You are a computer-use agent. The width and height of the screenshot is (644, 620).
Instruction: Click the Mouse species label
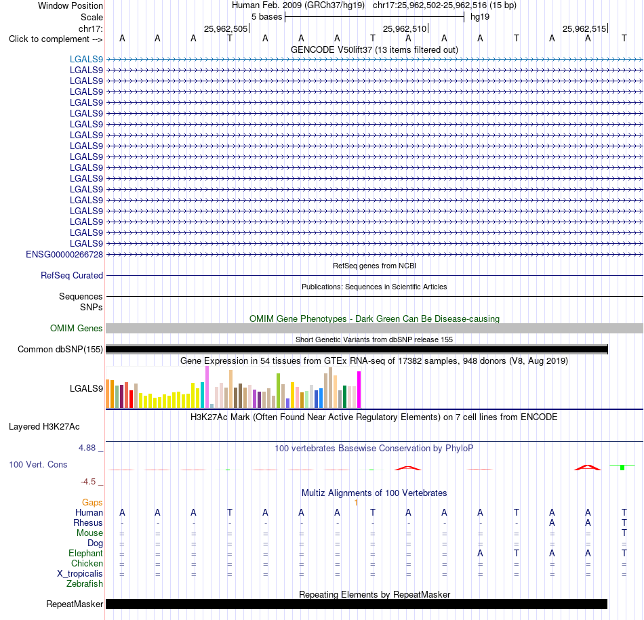89,533
